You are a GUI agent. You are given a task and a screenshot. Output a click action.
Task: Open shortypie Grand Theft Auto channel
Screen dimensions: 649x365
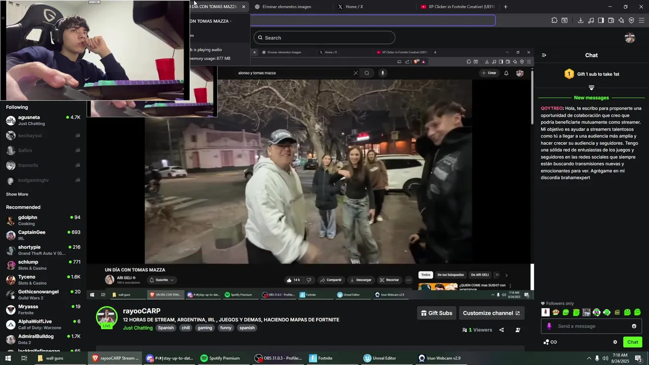pyautogui.click(x=43, y=250)
